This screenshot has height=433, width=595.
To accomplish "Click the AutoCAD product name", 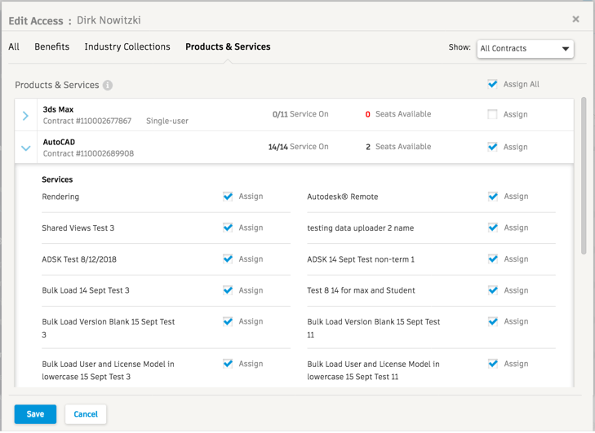I will 59,142.
